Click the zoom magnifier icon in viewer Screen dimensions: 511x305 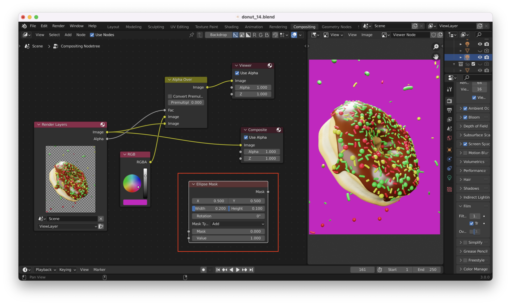click(x=436, y=47)
